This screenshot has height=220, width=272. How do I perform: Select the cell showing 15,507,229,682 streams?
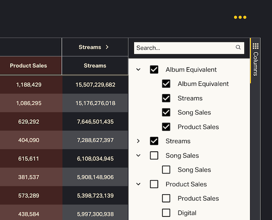(x=95, y=84)
